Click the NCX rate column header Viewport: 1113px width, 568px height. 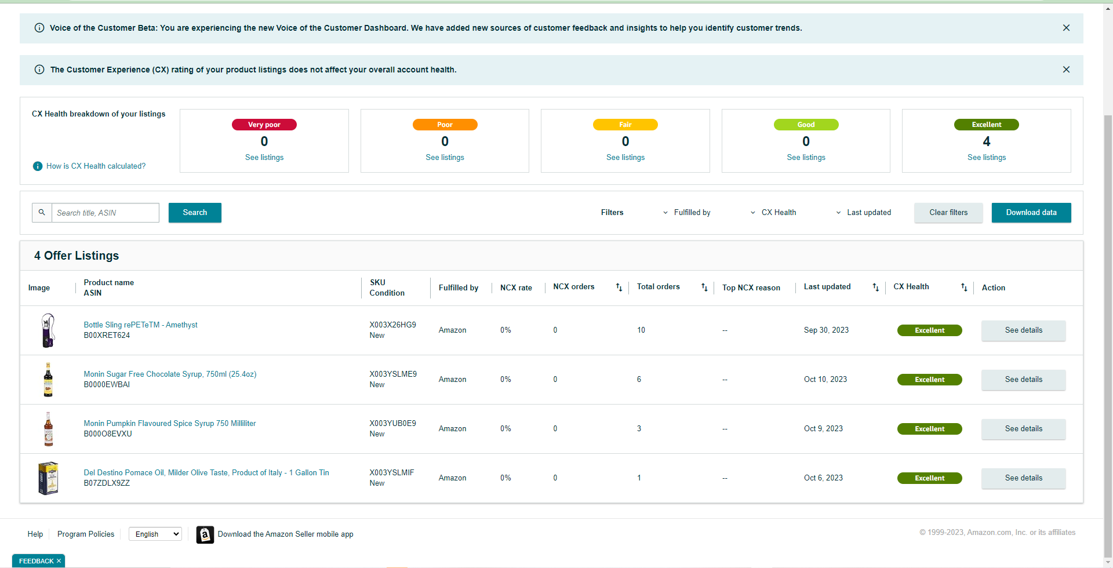click(516, 288)
